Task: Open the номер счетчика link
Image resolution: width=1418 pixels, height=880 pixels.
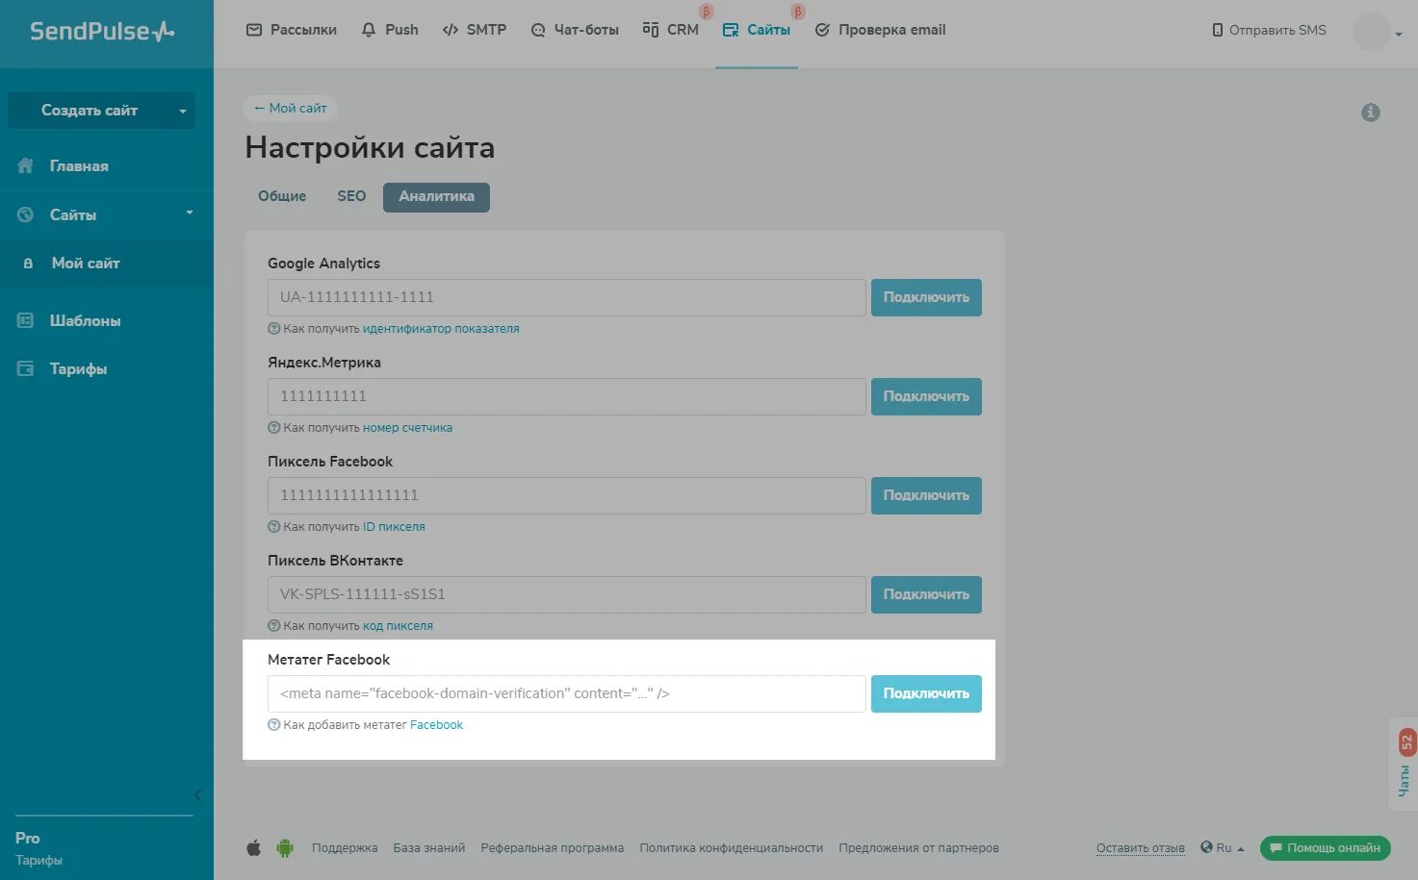Action: (x=407, y=428)
